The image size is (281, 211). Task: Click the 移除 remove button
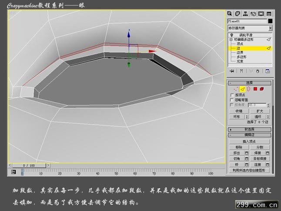239,147
